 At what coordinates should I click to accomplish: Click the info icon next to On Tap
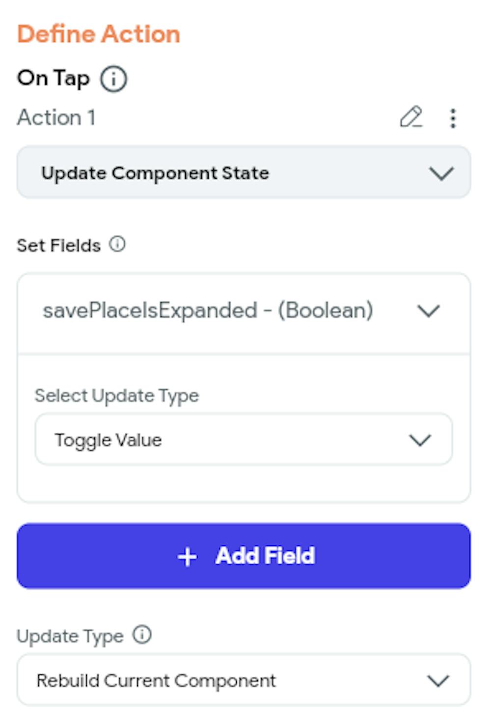113,79
